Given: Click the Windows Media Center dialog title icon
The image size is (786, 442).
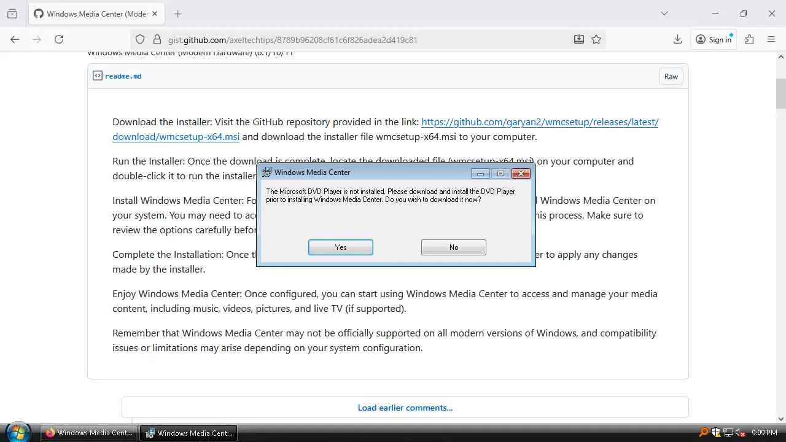Looking at the screenshot, I should pos(267,173).
